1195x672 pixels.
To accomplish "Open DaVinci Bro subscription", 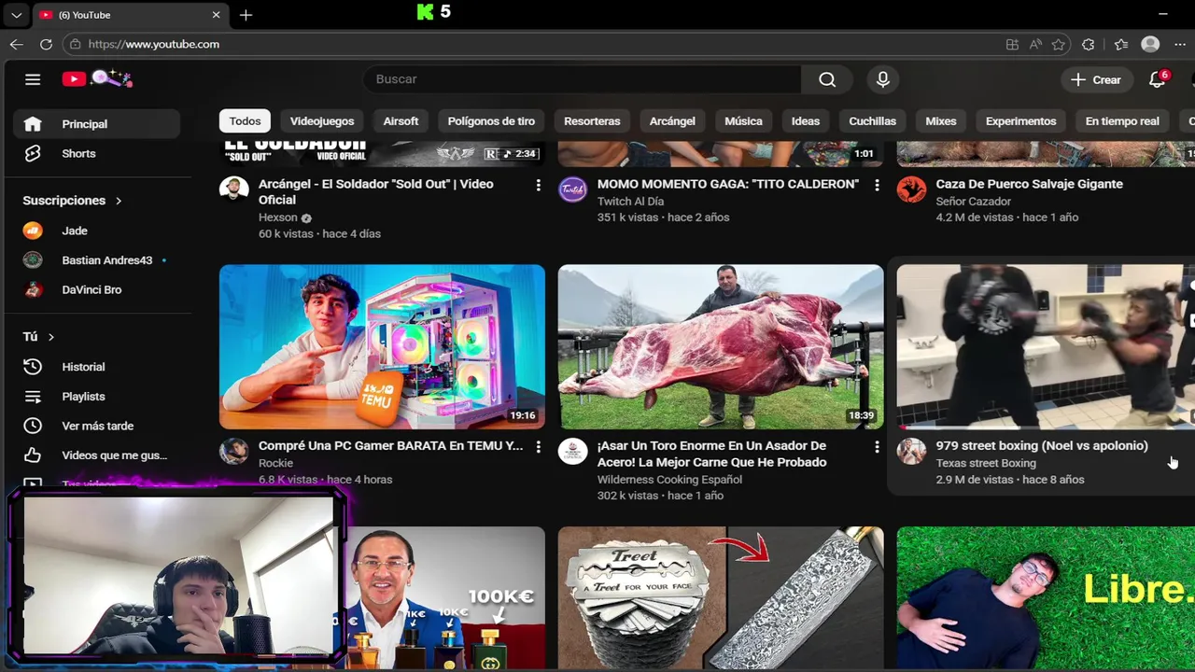I will click(x=96, y=289).
